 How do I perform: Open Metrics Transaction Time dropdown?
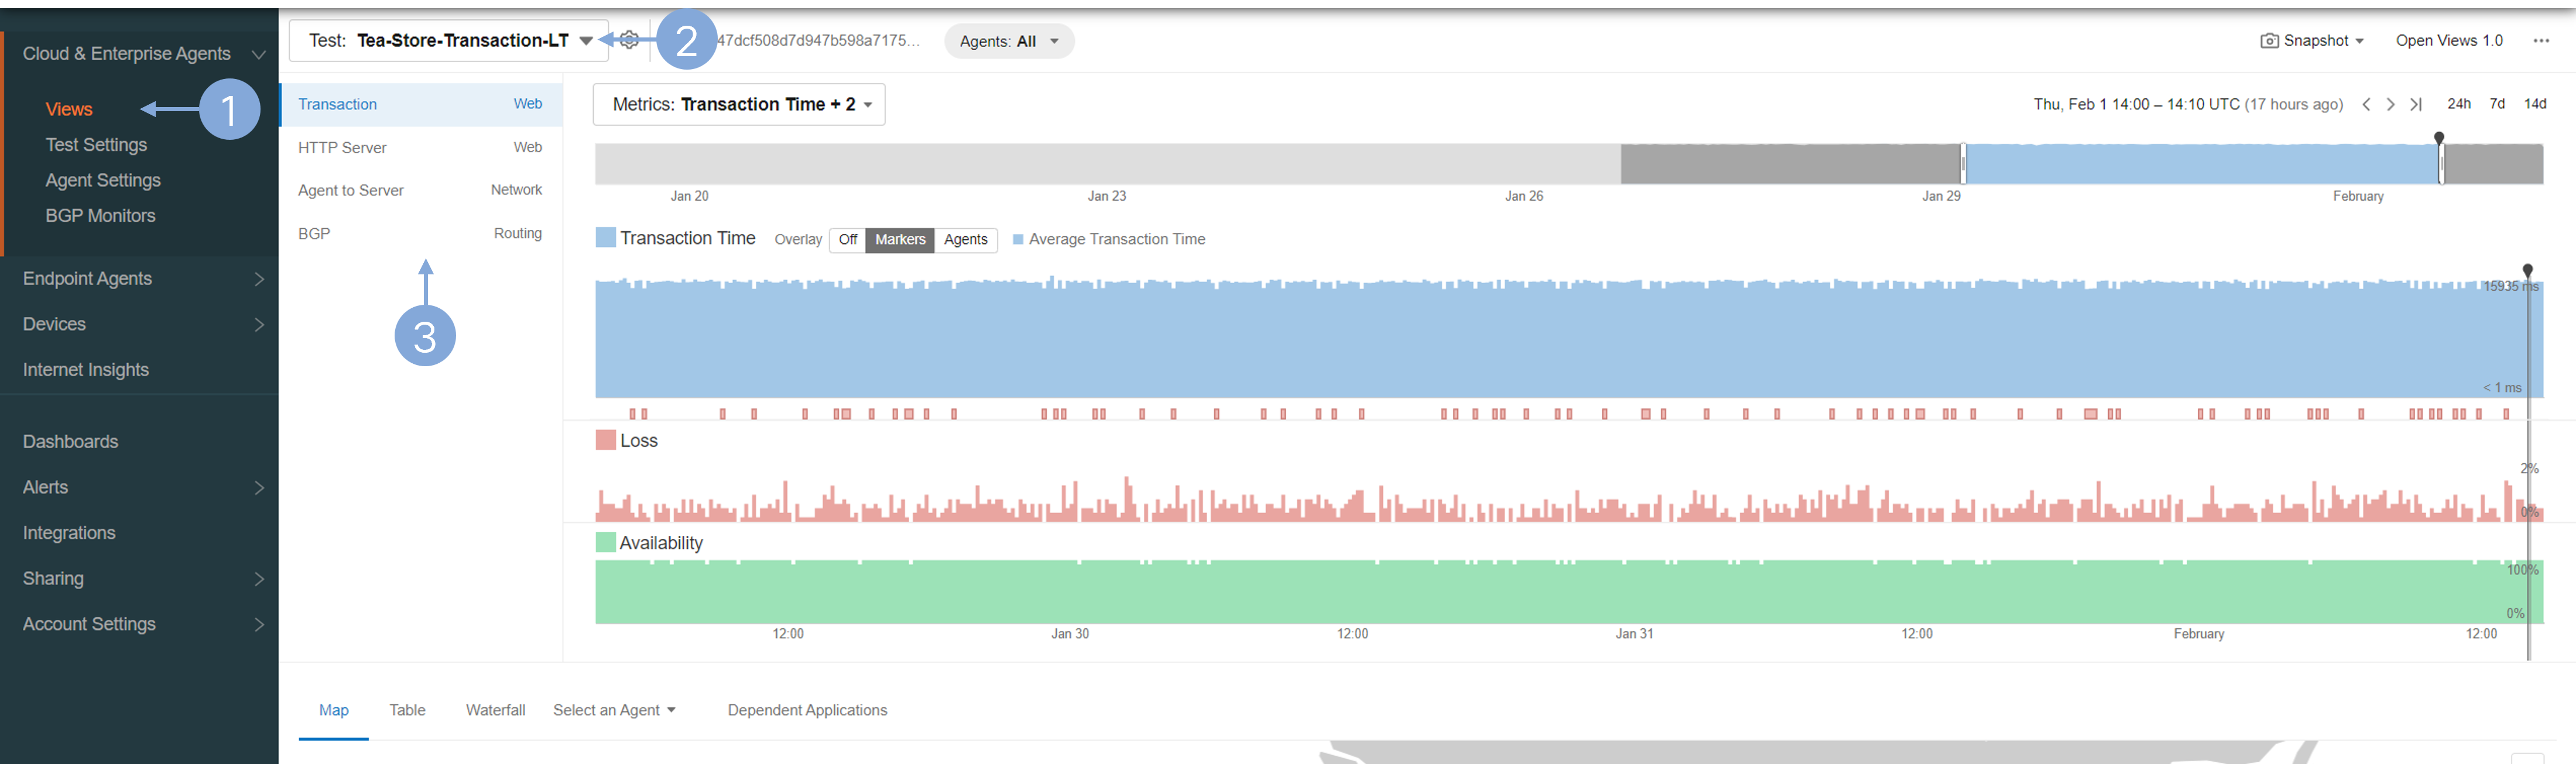coord(739,105)
